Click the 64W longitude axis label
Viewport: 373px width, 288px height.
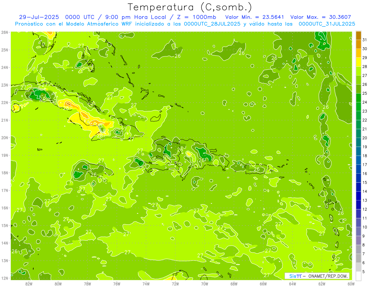292,284
